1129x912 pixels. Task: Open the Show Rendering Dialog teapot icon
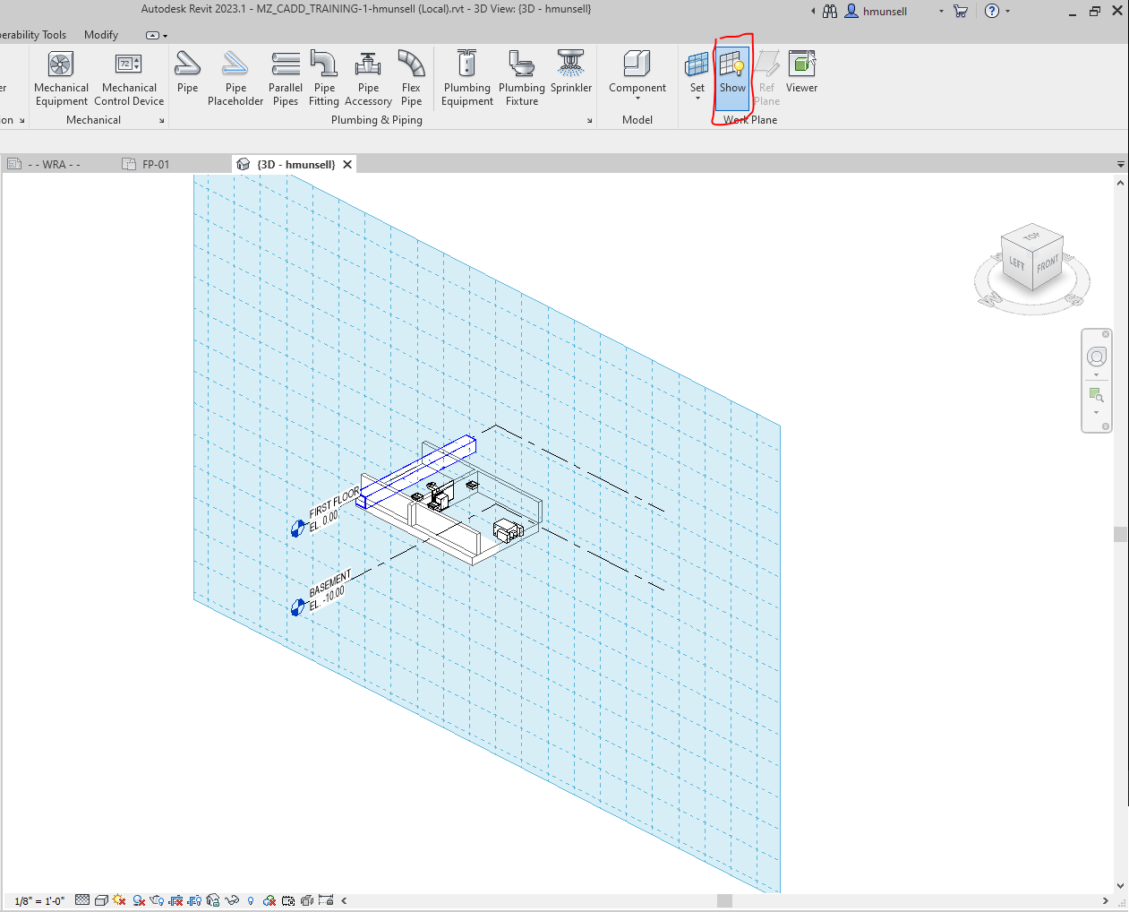(x=157, y=900)
